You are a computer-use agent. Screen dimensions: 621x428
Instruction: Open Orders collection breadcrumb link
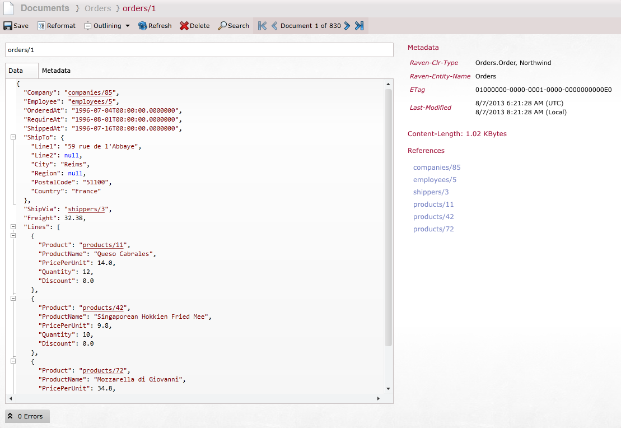98,8
